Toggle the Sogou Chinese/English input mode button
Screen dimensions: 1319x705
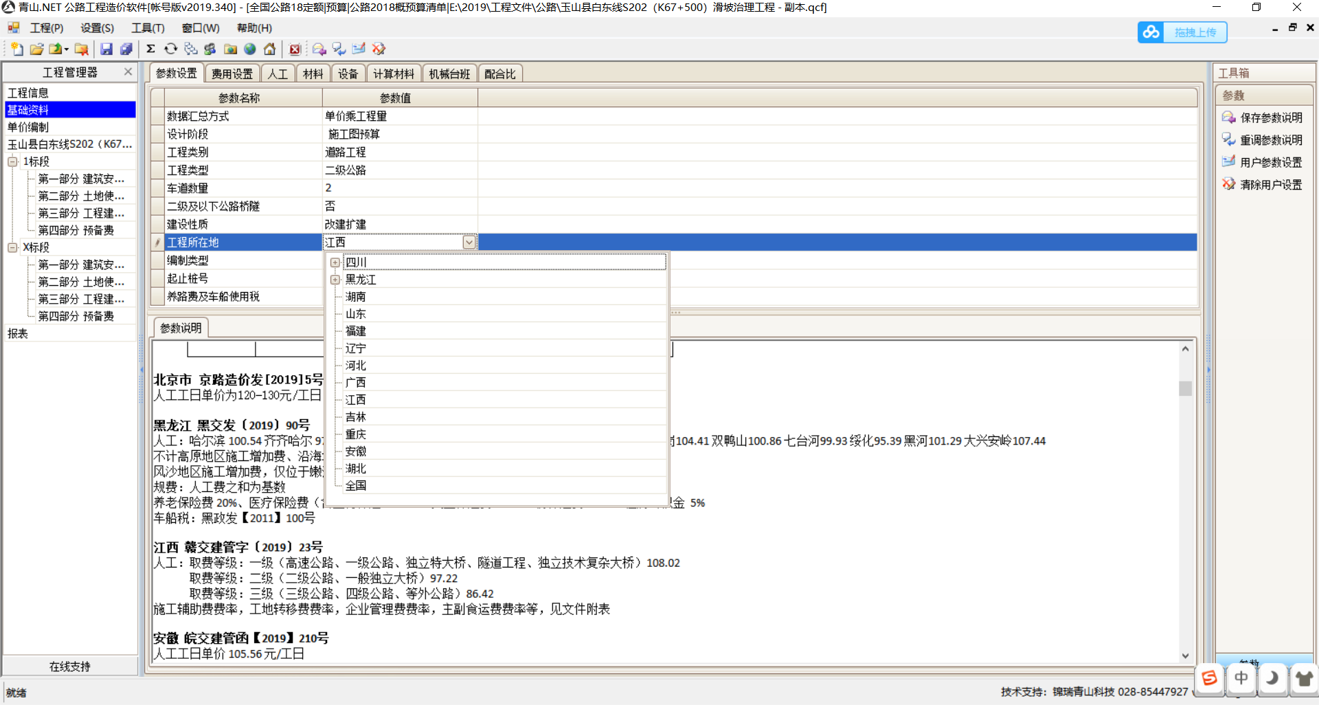click(1241, 678)
